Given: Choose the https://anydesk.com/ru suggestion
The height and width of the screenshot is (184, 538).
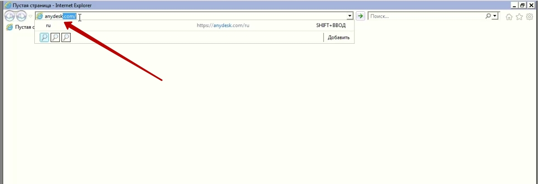Looking at the screenshot, I should point(194,26).
